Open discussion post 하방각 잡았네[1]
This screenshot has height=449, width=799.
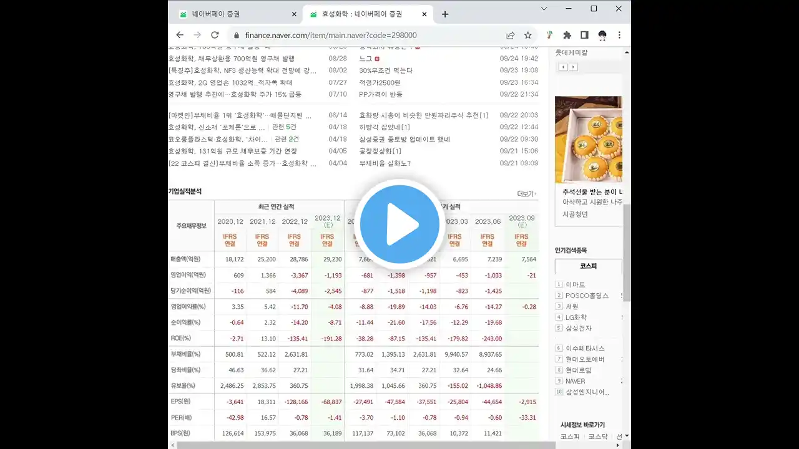click(385, 127)
